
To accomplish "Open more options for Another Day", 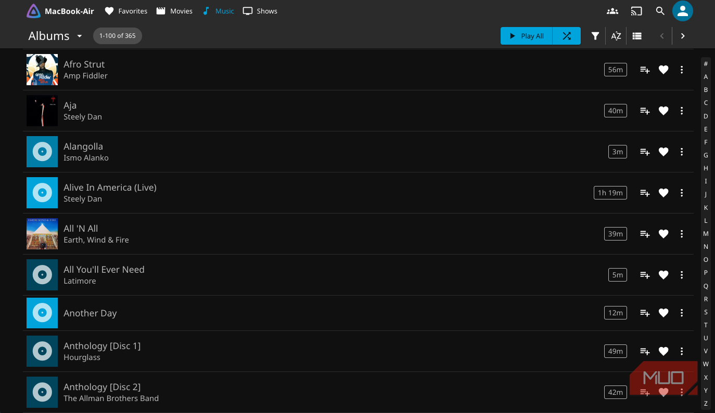I will [682, 313].
